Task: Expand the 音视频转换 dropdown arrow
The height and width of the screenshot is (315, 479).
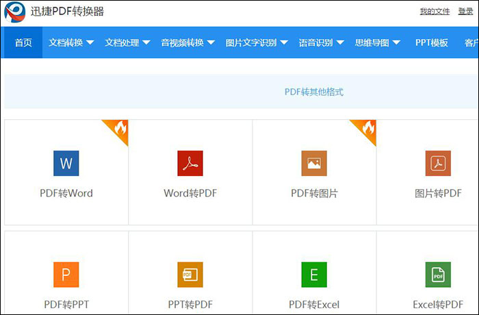Action: pos(211,42)
